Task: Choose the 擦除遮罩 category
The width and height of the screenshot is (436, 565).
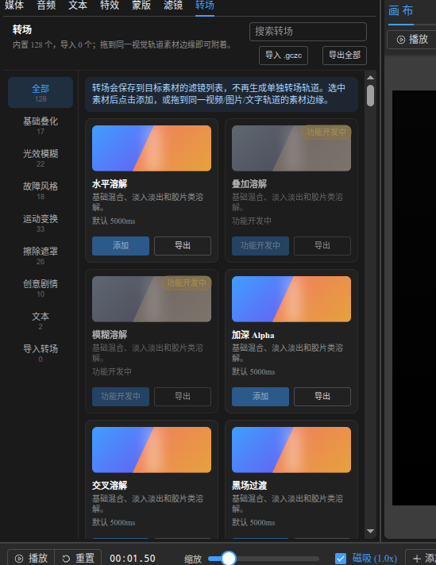Action: click(41, 255)
